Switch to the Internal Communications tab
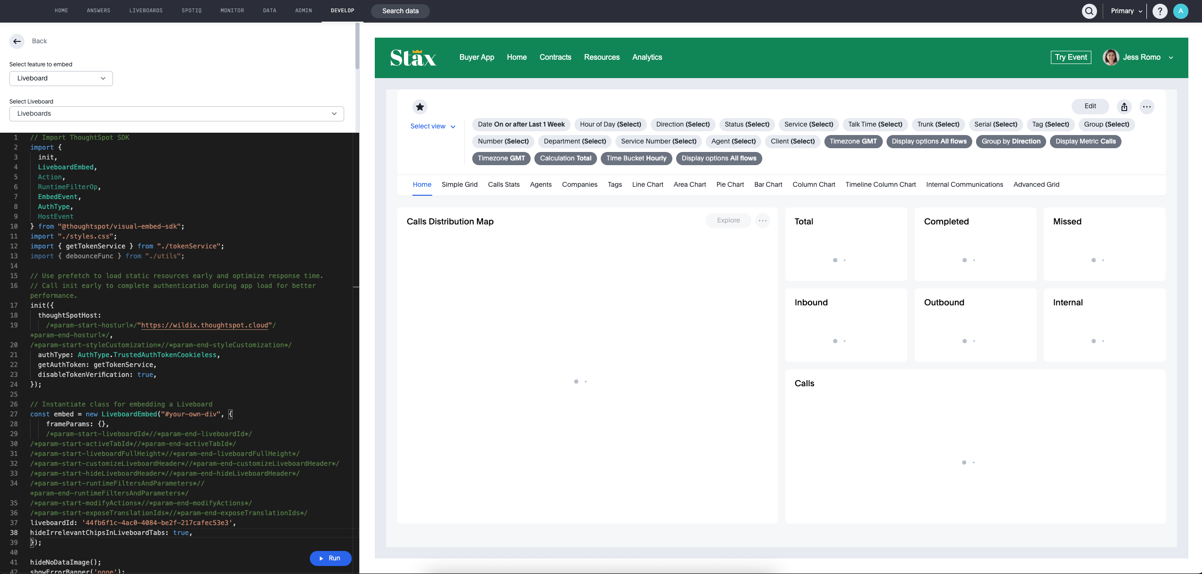Screen dimensions: 1202x574 point(965,185)
